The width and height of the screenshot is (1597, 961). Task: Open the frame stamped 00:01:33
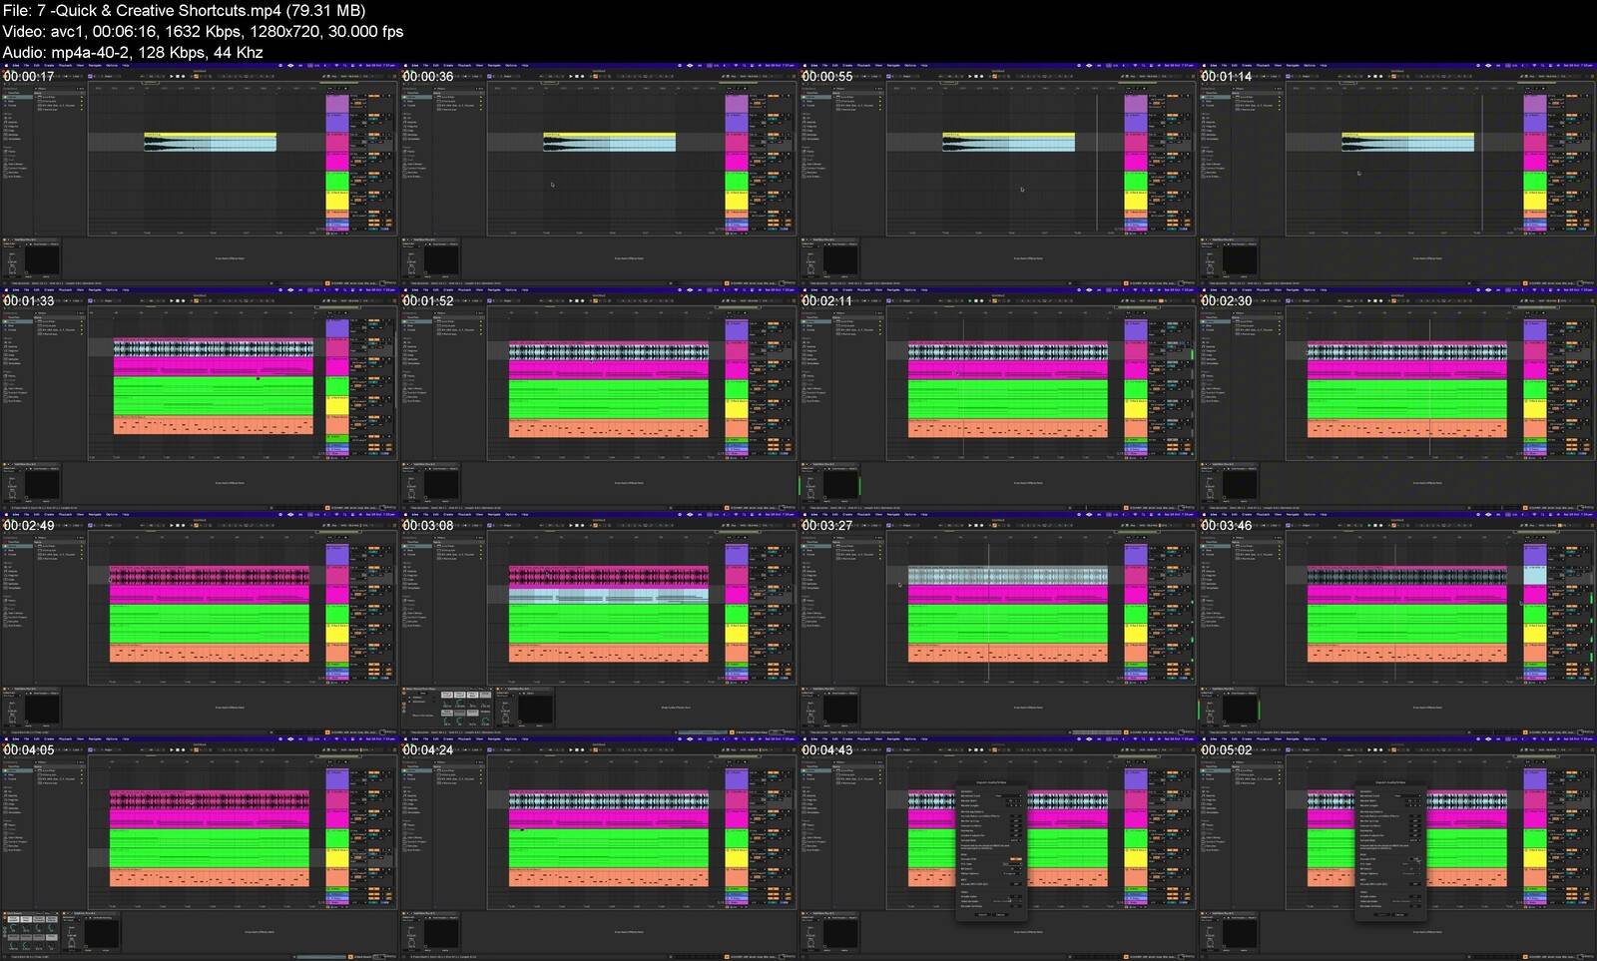pyautogui.click(x=200, y=399)
